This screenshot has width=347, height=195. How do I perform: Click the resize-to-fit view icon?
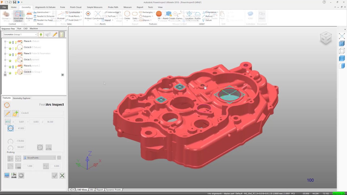point(342,36)
